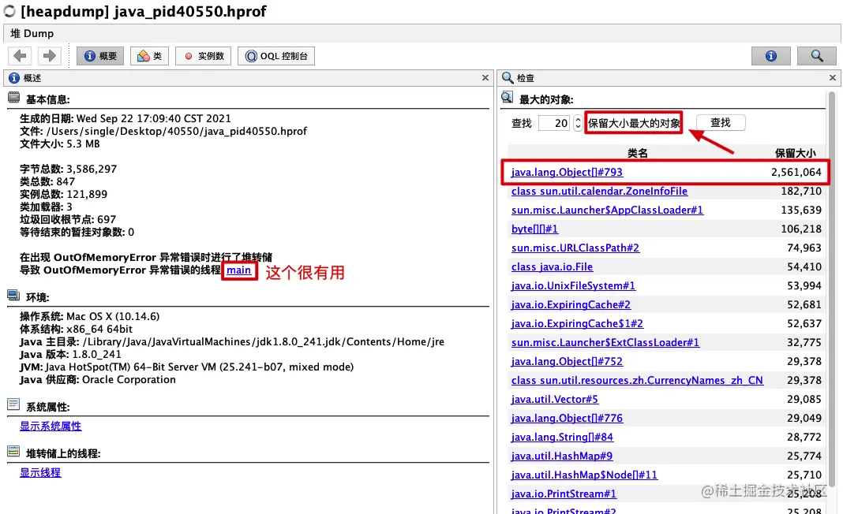
Task: Open class sun.util.calendar.ZoneInfoFile
Action: tap(599, 192)
